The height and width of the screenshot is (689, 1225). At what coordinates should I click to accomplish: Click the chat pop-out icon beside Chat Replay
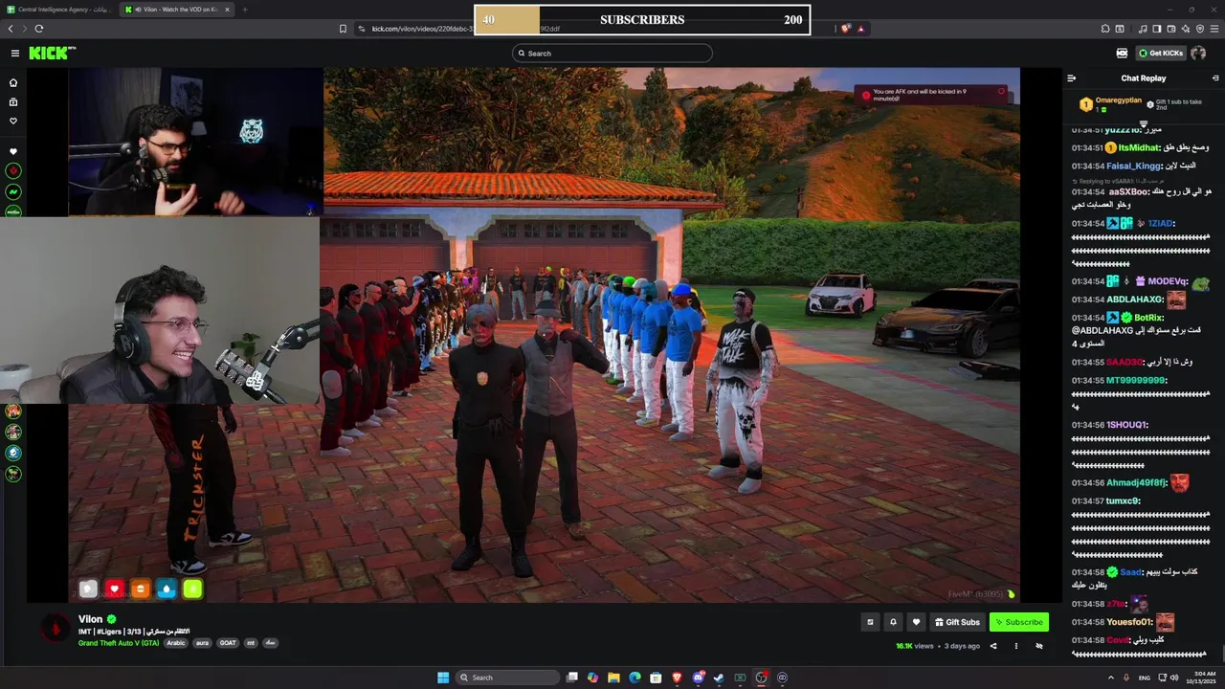1215,78
